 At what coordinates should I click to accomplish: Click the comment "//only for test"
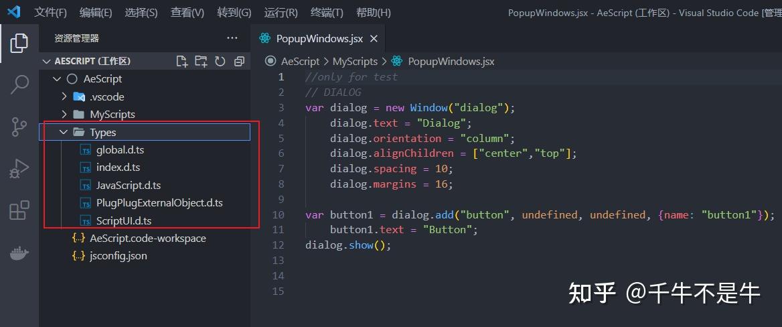351,77
